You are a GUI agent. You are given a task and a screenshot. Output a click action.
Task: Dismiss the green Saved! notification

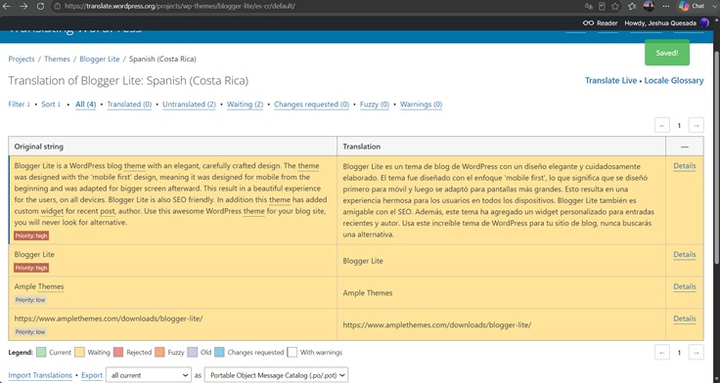point(667,53)
